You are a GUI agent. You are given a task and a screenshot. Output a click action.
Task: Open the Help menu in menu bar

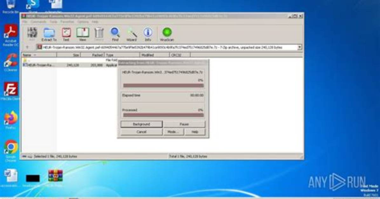[x=95, y=22]
